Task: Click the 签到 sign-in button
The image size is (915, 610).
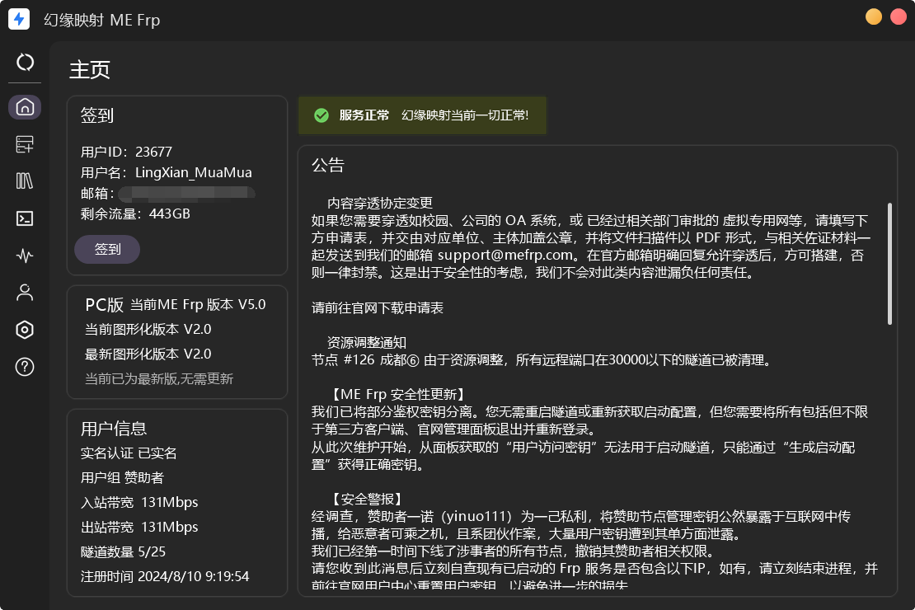Action: (x=107, y=249)
